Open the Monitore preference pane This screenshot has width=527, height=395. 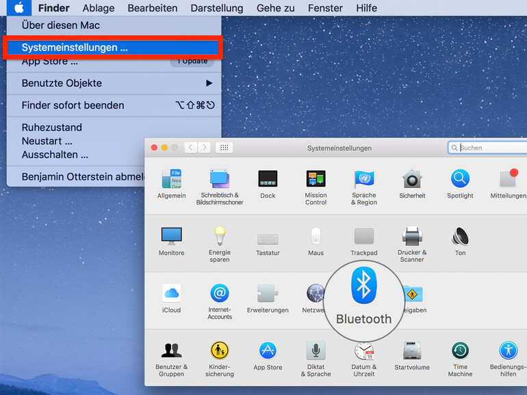click(x=171, y=241)
